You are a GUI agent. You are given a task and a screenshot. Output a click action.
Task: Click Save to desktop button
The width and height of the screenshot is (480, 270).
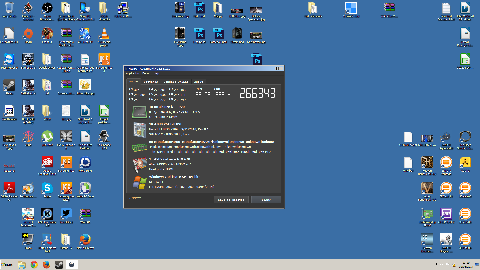[x=231, y=200]
